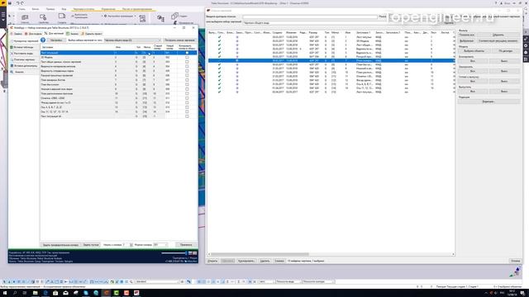Screen dimensions: 529x297
Task: Toggle checkbox in 'Отметка +2960' row
Action: [187, 98]
